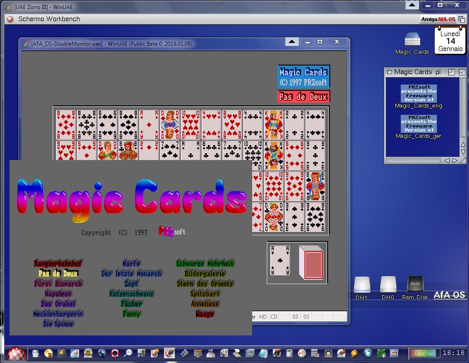Toggle the zoom gadget of Magic Cards window
Screen dimensions: 469x363
pos(451,72)
